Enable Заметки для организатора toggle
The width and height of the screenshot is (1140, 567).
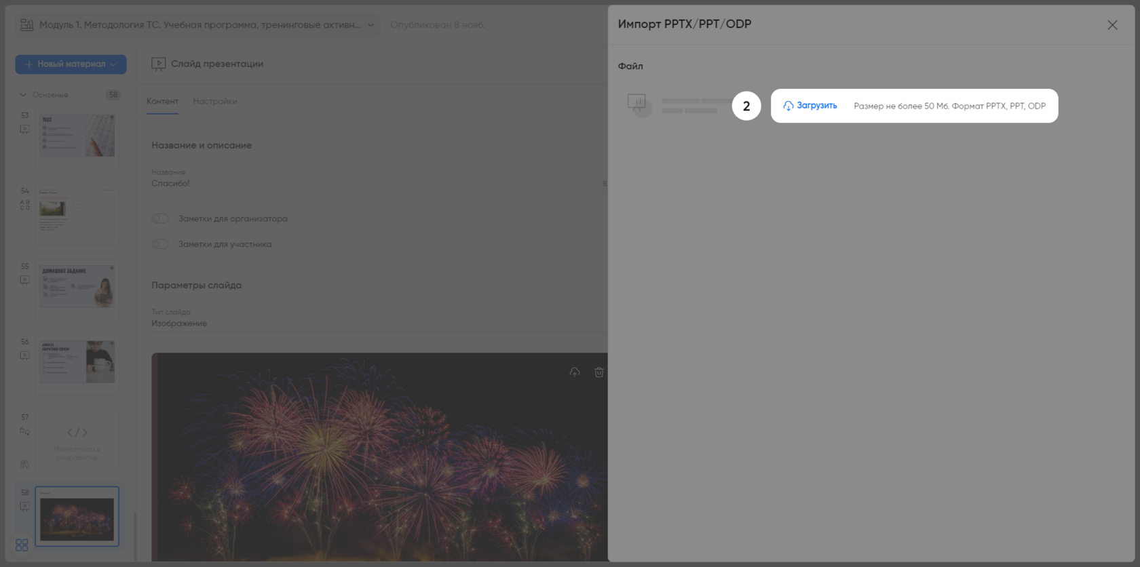pyautogui.click(x=160, y=218)
